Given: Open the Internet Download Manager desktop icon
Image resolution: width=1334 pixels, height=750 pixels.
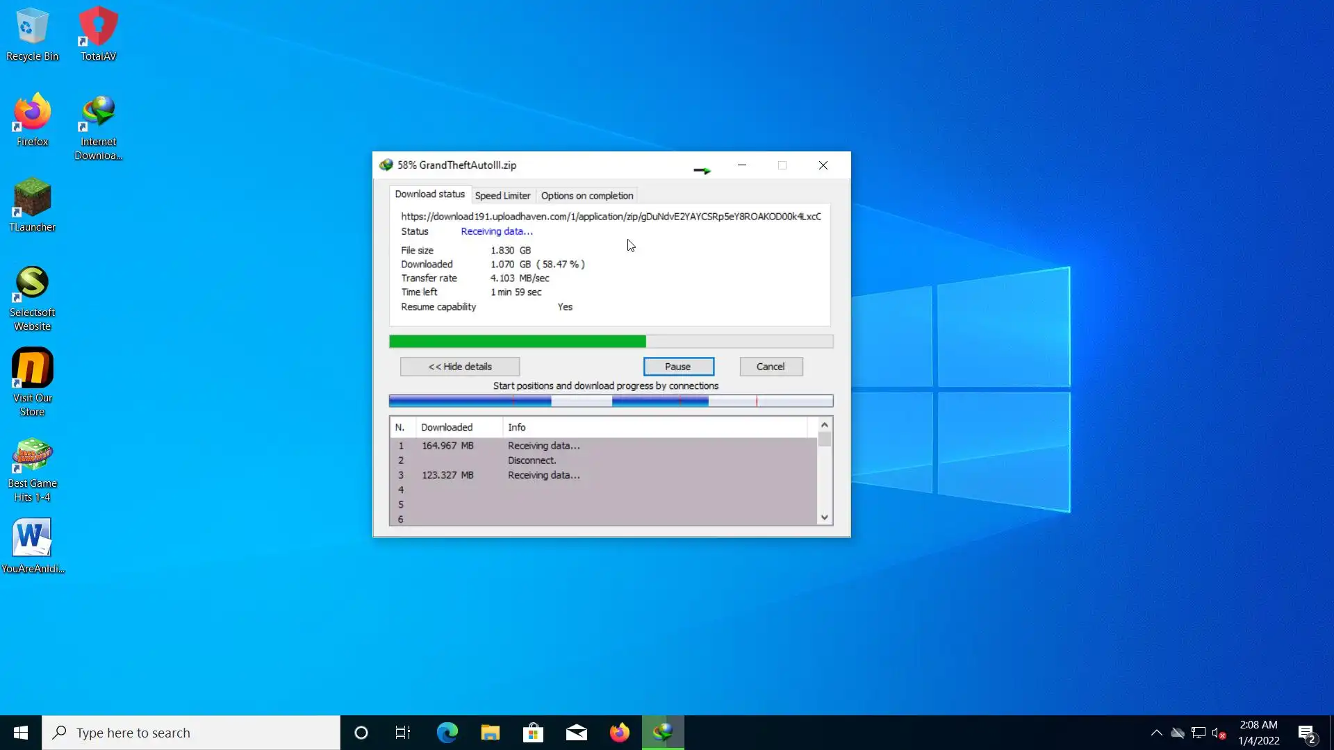Looking at the screenshot, I should [x=98, y=126].
